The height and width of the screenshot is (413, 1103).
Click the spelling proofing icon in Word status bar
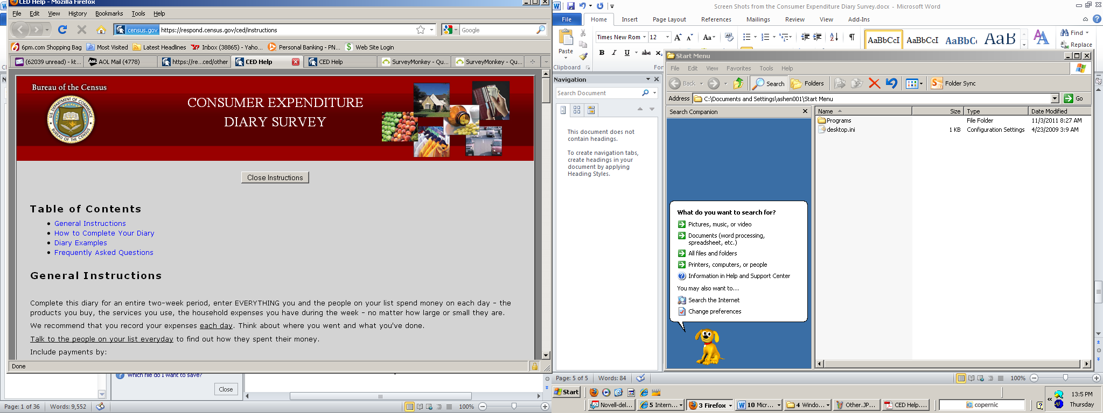coord(640,378)
